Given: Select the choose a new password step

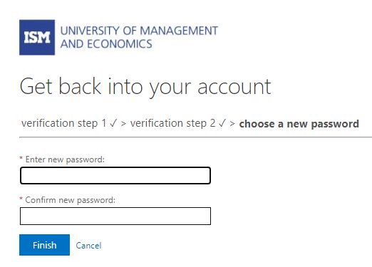Looking at the screenshot, I should tap(299, 124).
